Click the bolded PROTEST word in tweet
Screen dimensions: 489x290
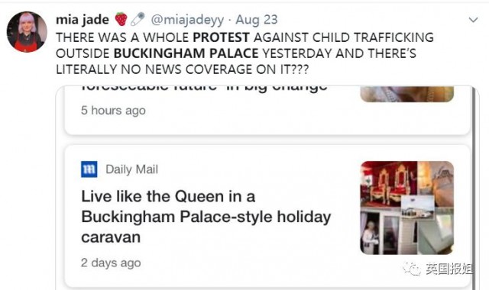click(221, 37)
